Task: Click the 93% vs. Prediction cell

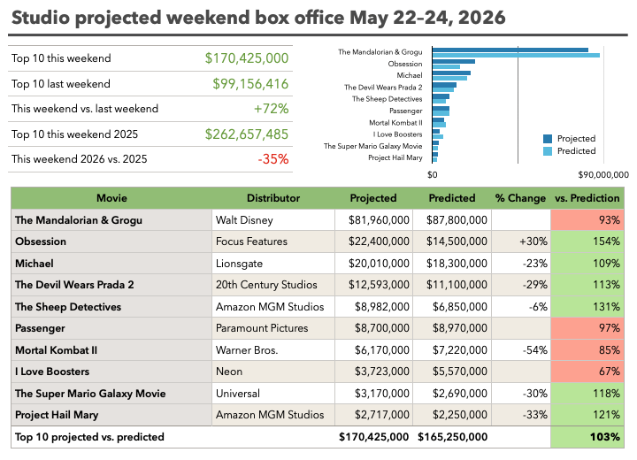Action: [x=587, y=220]
